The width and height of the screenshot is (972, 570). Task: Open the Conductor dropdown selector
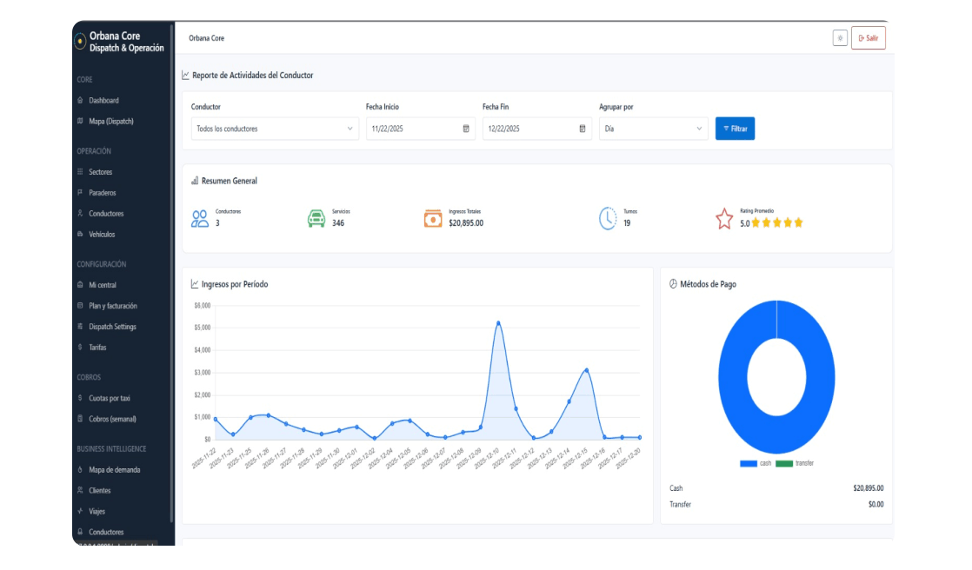point(275,129)
